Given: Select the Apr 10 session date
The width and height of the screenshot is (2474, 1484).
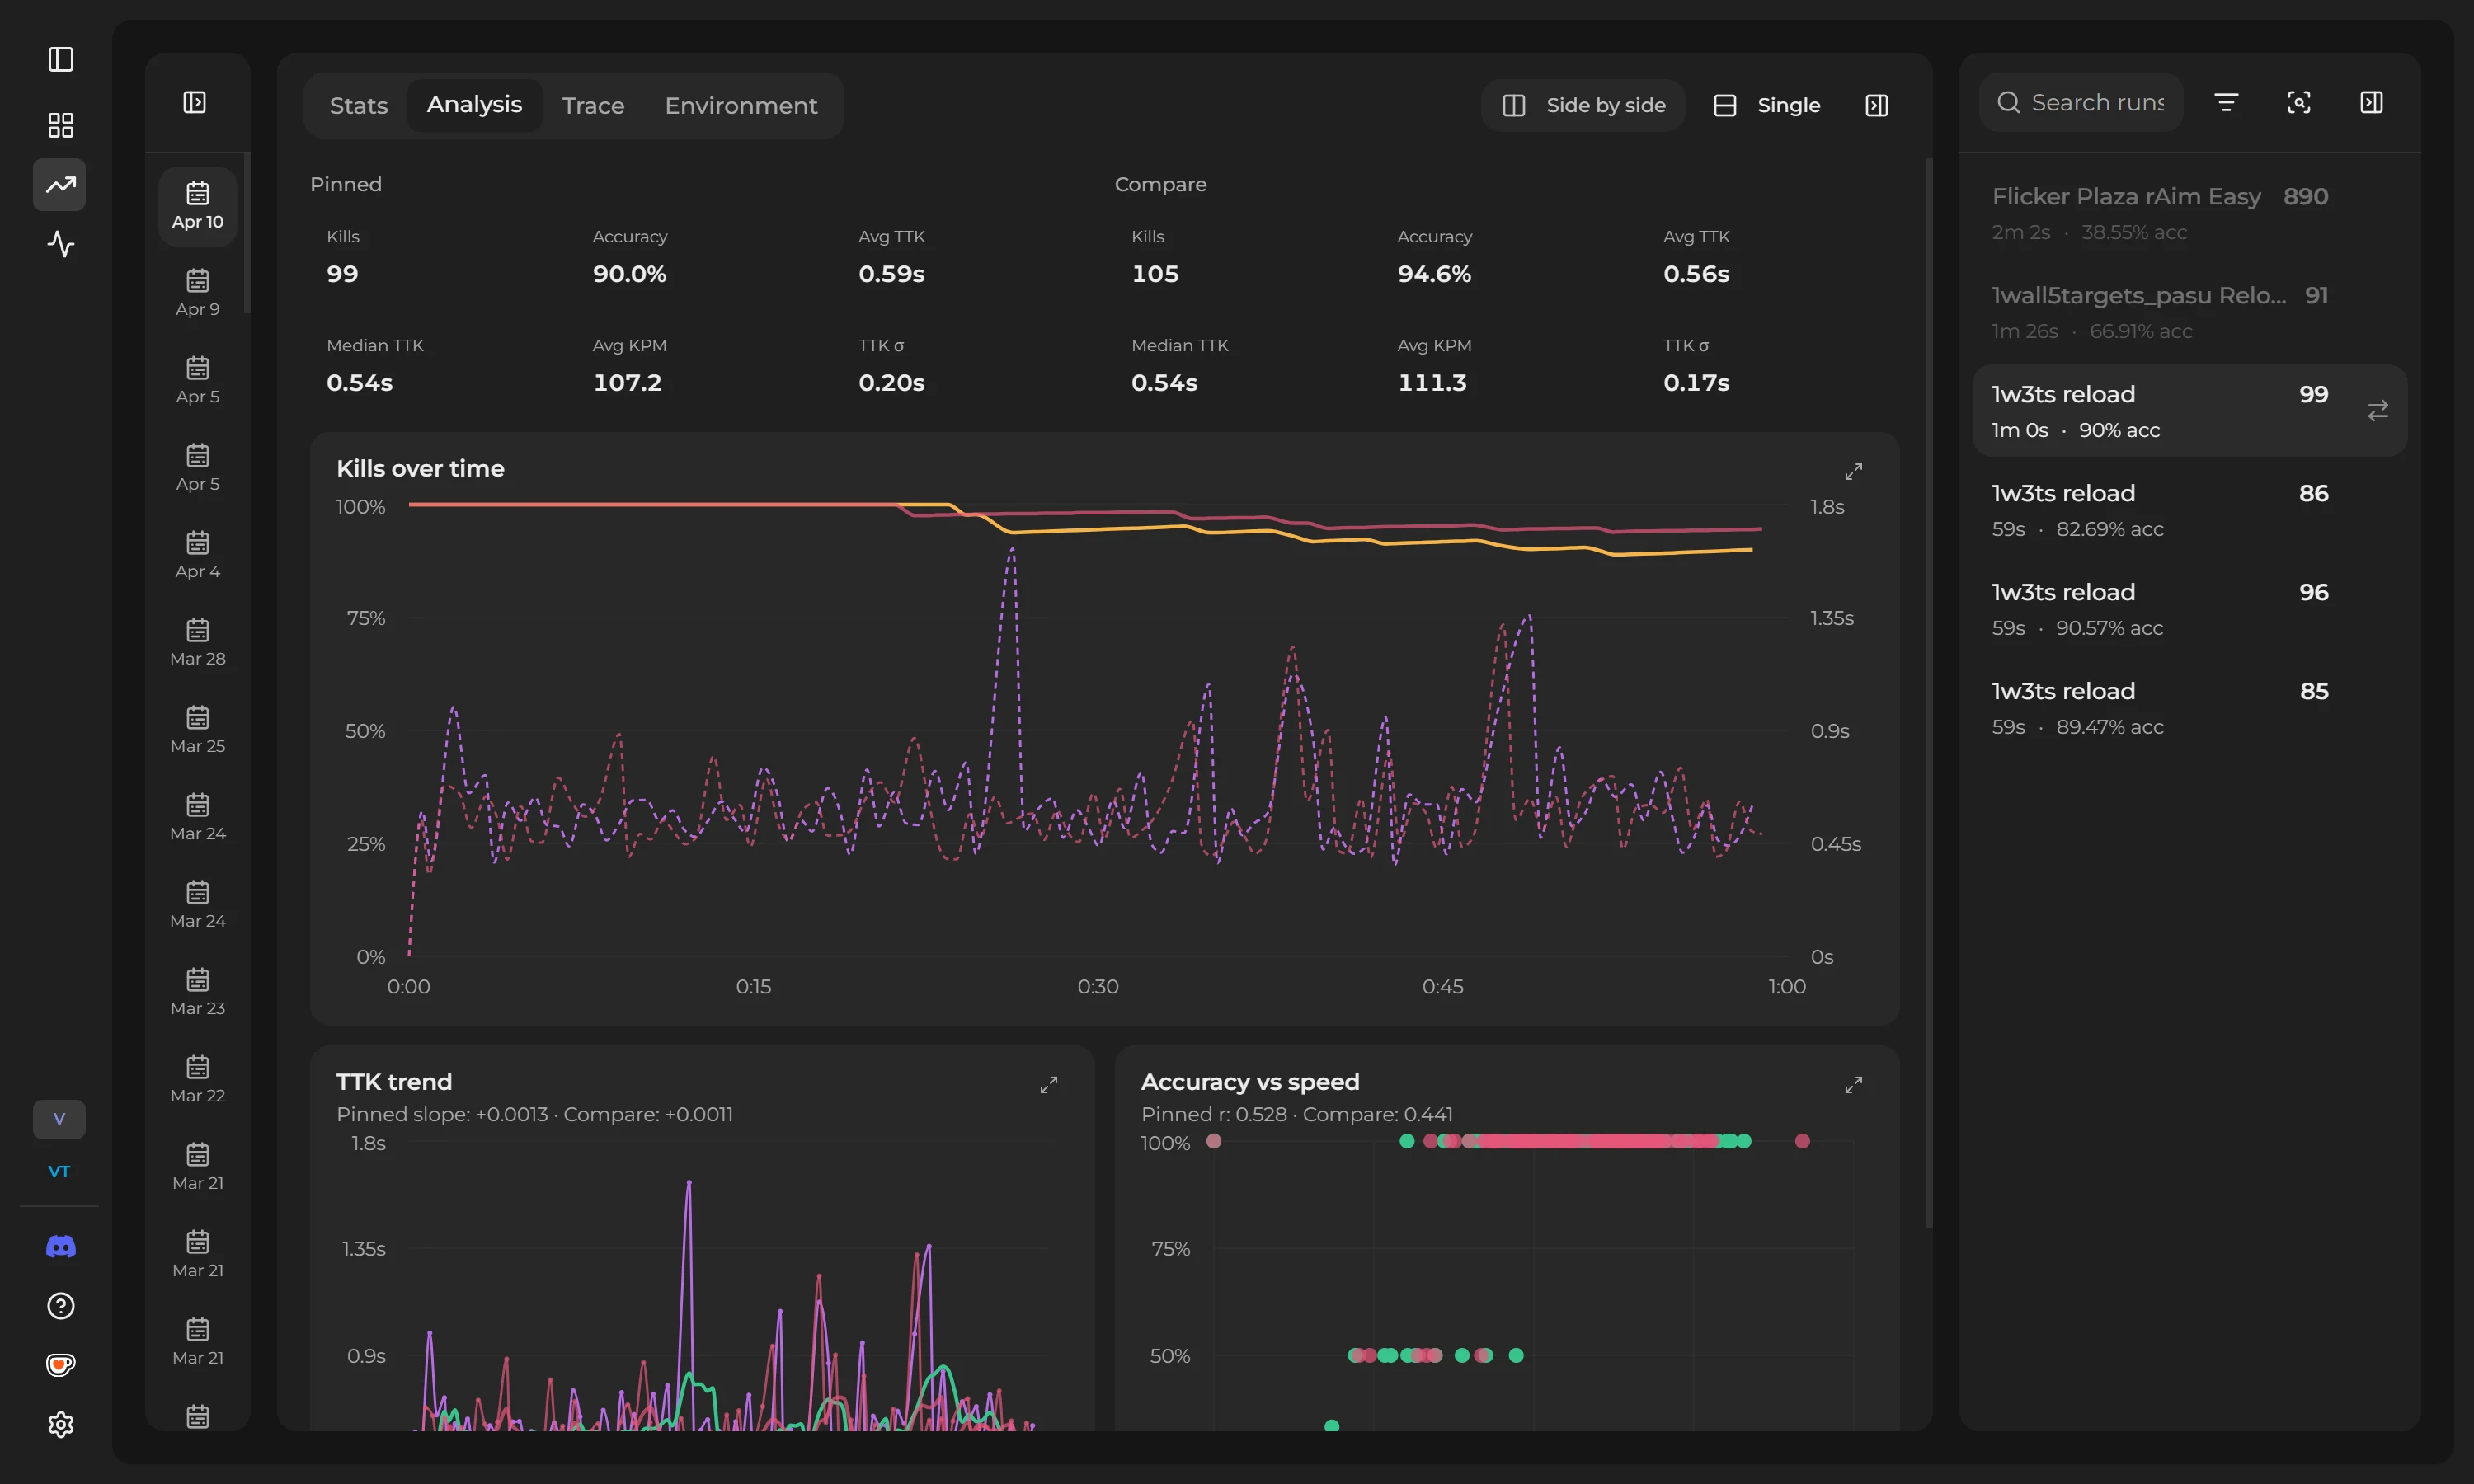Looking at the screenshot, I should 197,206.
